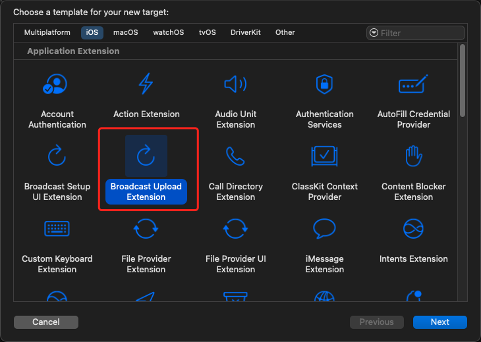
Task: Pick the Intents Extension icon
Action: tap(413, 229)
